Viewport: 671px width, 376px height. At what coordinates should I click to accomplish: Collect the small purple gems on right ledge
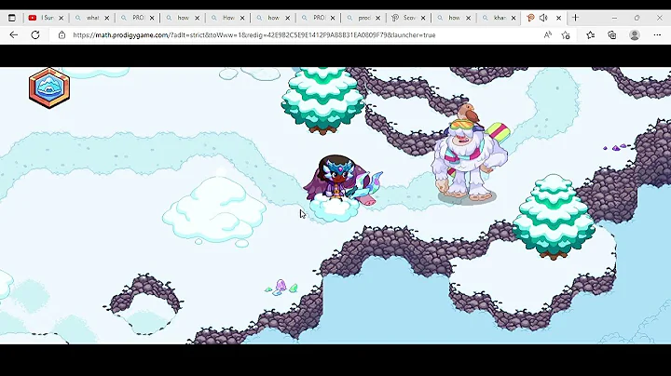[616, 147]
